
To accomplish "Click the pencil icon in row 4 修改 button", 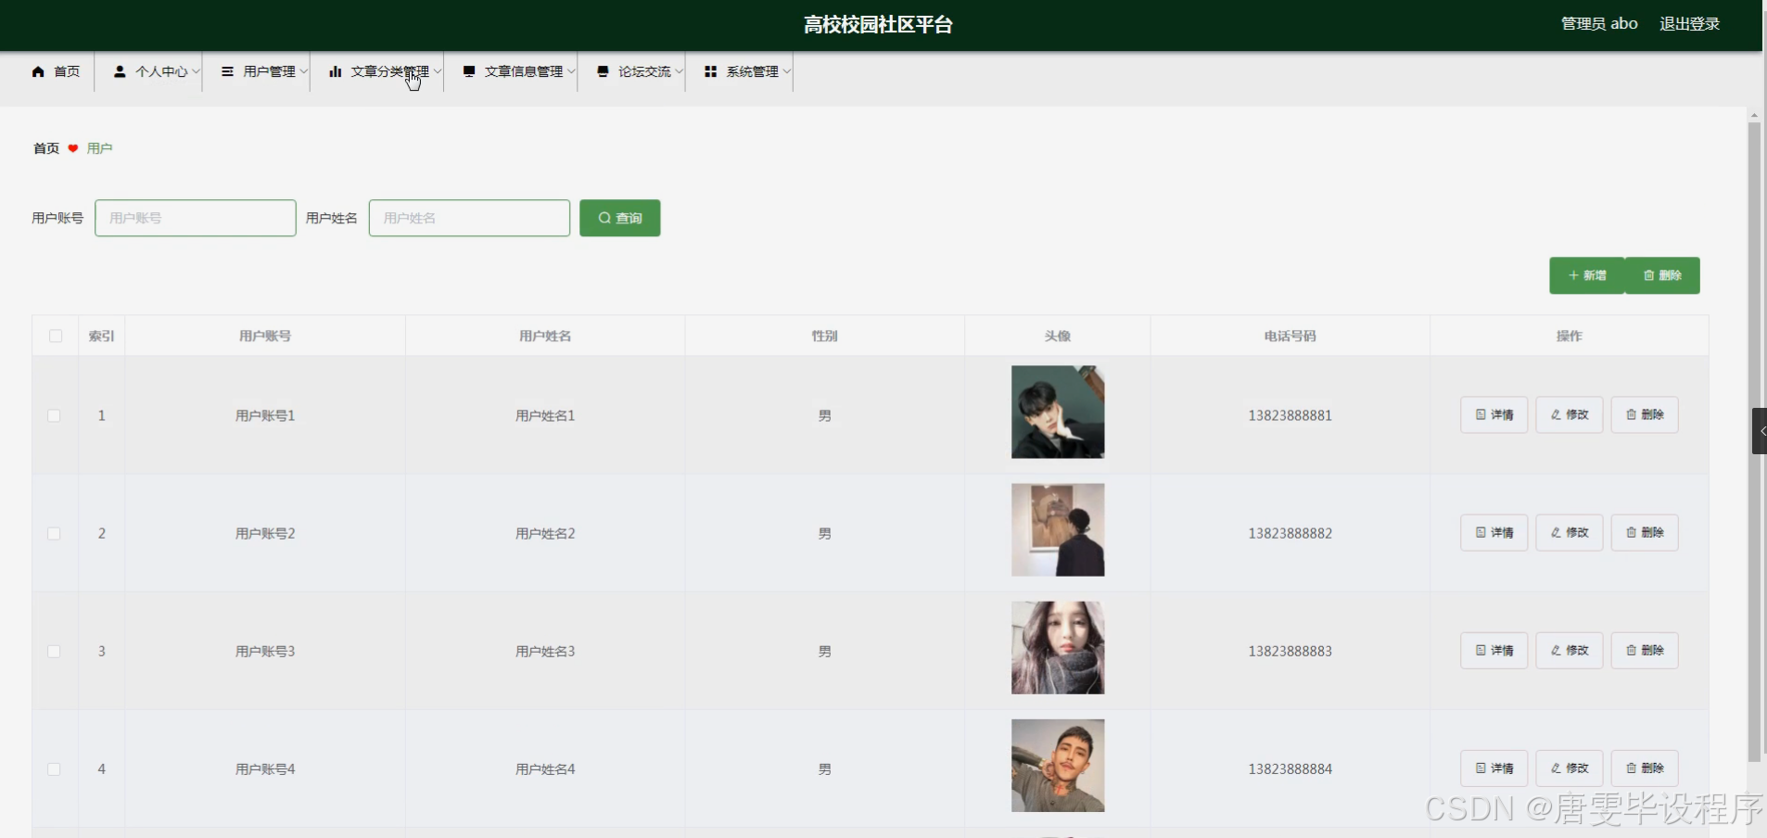I will point(1556,768).
